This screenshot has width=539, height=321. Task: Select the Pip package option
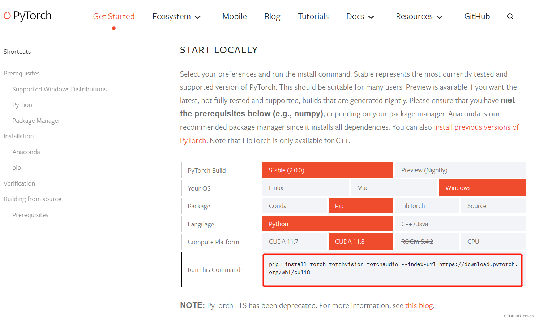point(361,205)
